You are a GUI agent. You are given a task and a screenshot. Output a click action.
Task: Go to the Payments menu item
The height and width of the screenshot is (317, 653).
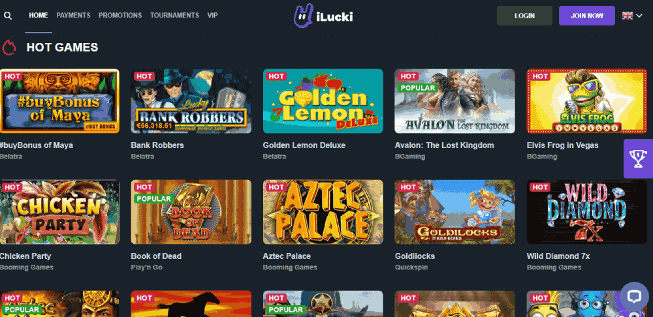(73, 16)
